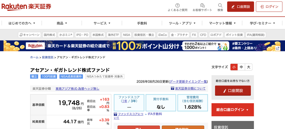Go to 投資信託 breadcrumb link
285x129 pixels.
(48, 57)
